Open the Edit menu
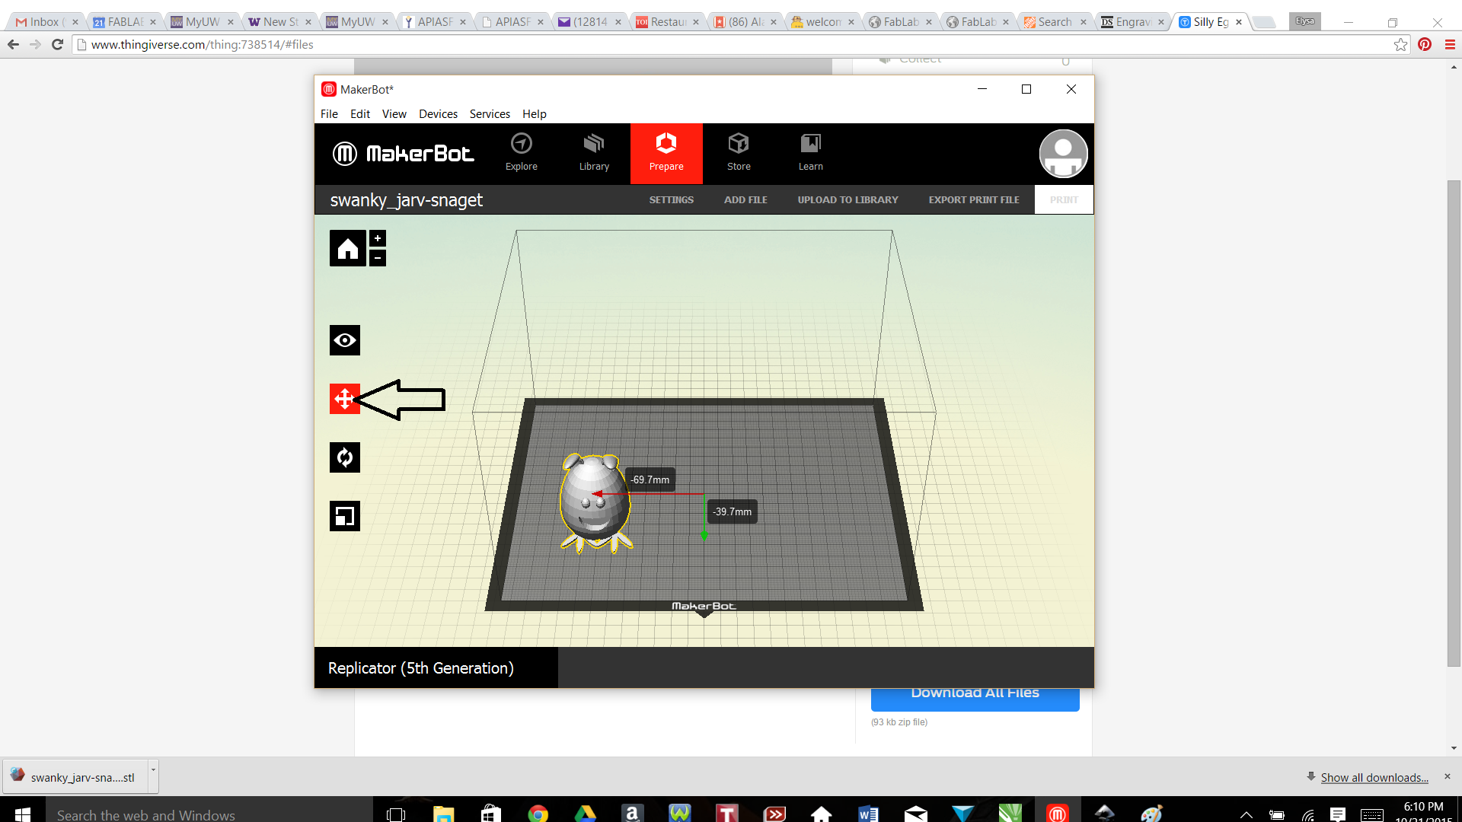 (360, 113)
